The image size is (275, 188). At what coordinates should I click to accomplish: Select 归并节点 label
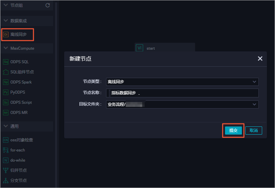tap(19, 170)
